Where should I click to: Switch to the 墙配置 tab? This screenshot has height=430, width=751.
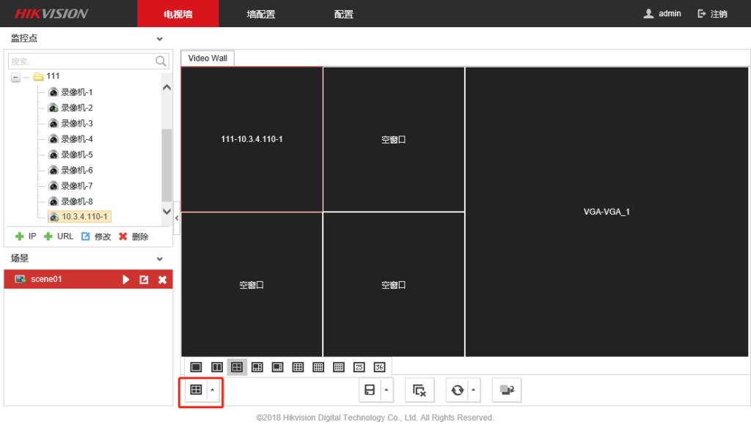(x=260, y=14)
